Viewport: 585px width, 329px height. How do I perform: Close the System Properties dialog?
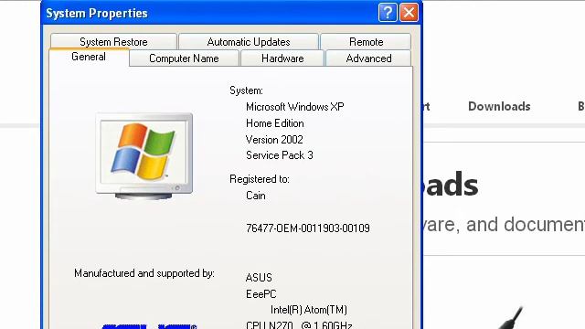pyautogui.click(x=409, y=13)
